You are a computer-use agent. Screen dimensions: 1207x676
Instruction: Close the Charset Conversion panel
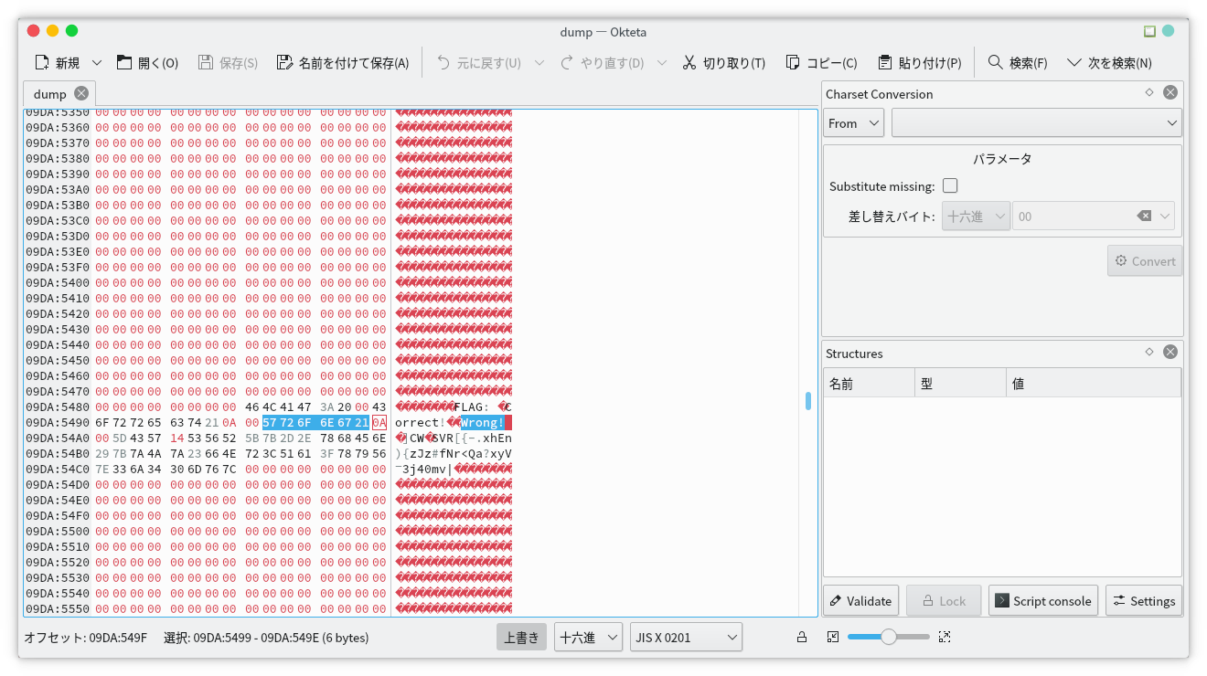1170,92
